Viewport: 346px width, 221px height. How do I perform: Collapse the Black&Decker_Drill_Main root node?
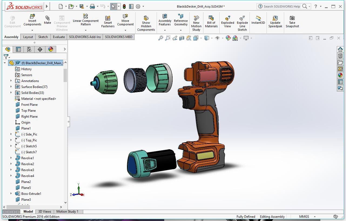pos(5,63)
